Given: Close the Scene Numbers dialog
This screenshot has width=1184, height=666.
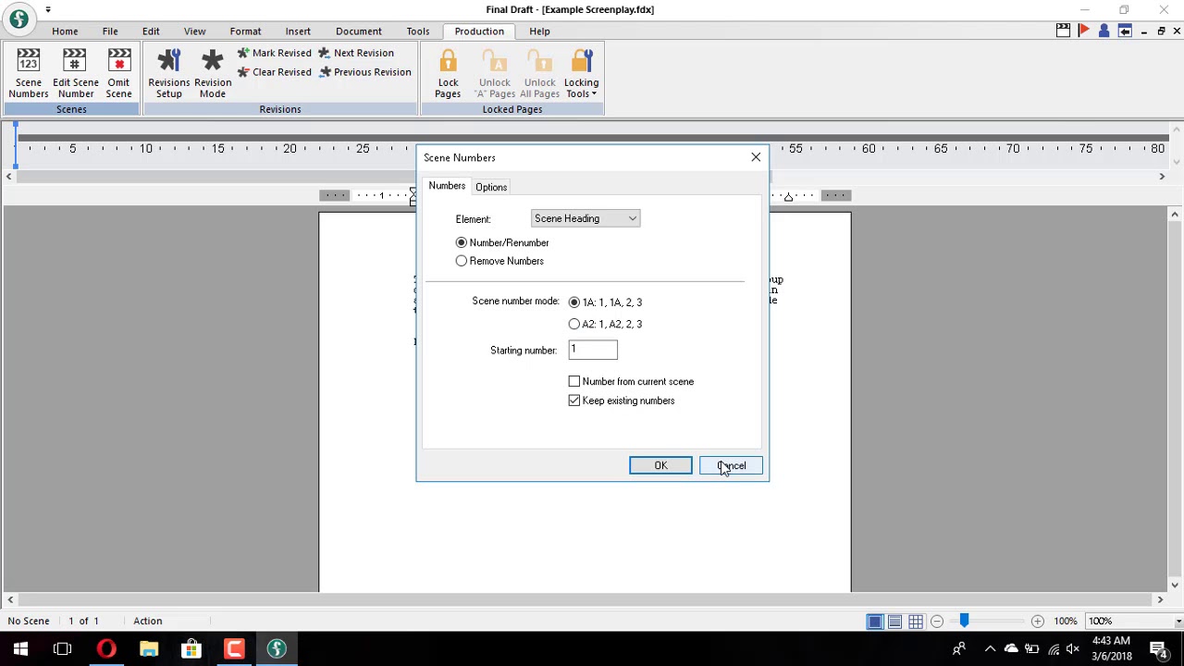Looking at the screenshot, I should (756, 157).
